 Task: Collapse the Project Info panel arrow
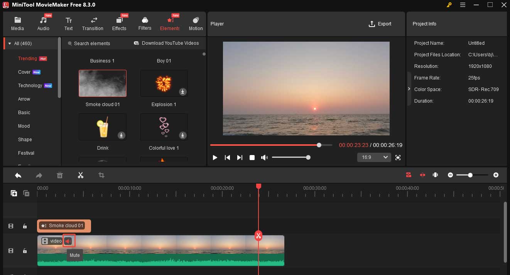tap(409, 89)
